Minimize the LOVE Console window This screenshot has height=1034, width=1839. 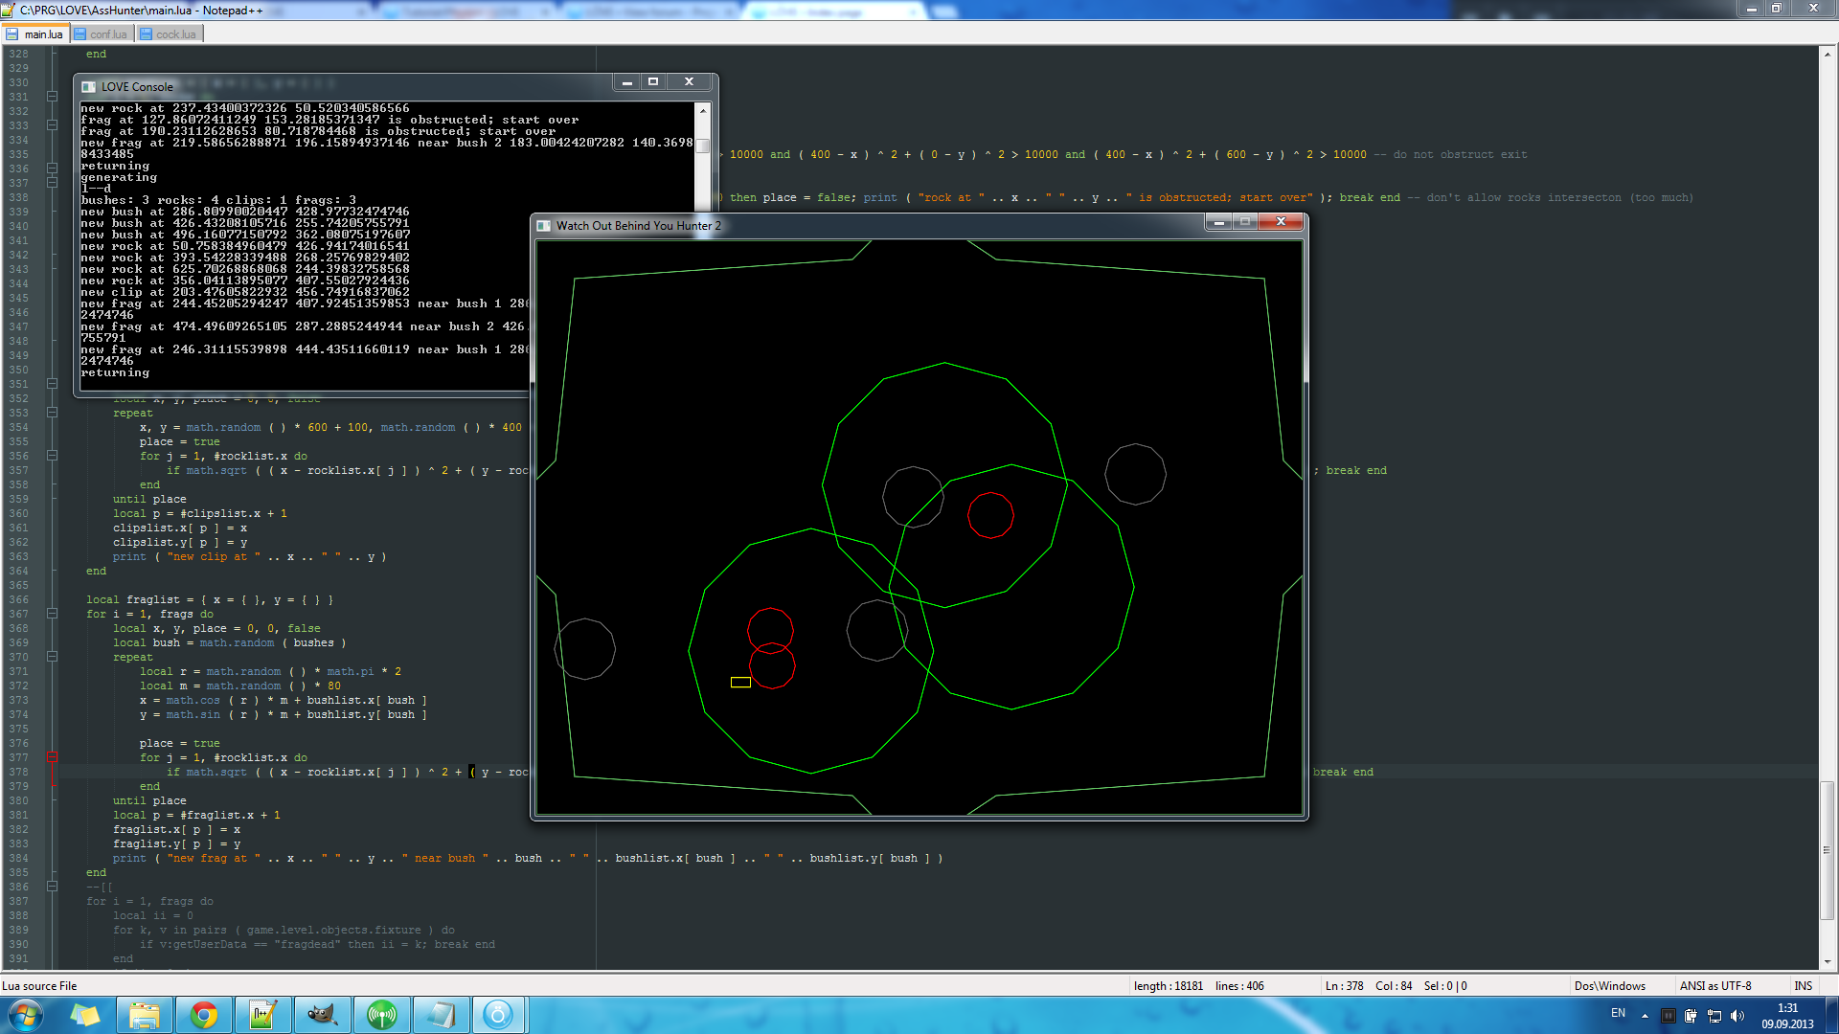tap(627, 82)
